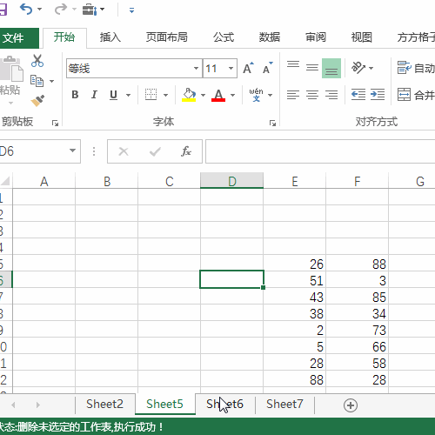Viewport: 435px width, 435px height.
Task: Expand the Borders dropdown arrow
Action: coord(165,95)
